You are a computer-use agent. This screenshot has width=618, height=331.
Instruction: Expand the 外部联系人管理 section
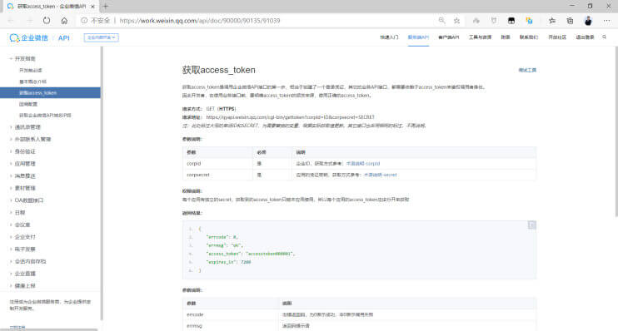tap(11, 140)
